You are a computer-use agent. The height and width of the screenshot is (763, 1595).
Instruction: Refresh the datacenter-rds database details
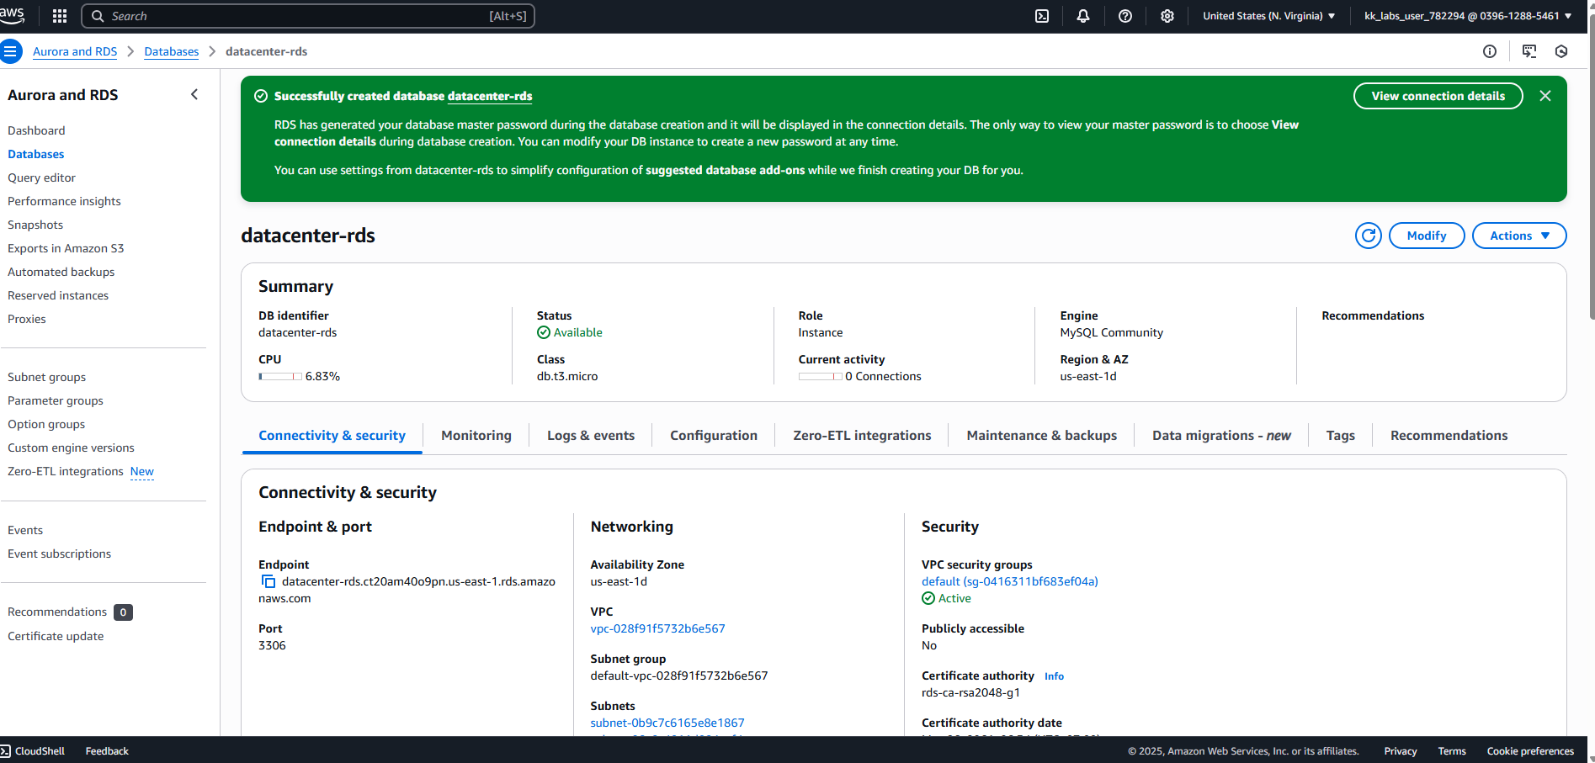[1369, 236]
